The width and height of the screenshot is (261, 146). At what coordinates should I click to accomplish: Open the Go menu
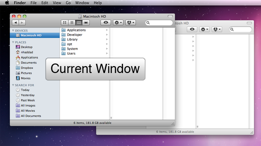(68, 3)
